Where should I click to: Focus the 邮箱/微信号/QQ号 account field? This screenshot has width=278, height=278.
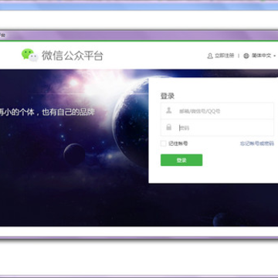coord(217,111)
